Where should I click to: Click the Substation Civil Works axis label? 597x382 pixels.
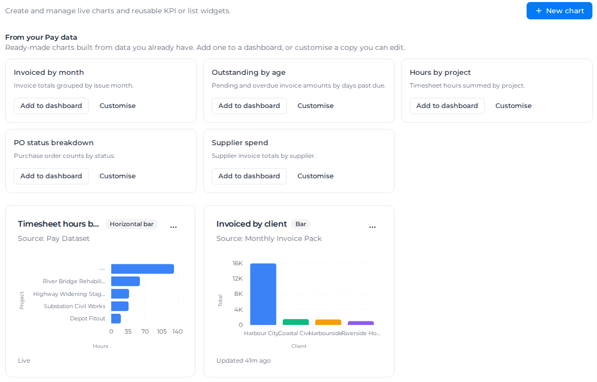(x=74, y=306)
